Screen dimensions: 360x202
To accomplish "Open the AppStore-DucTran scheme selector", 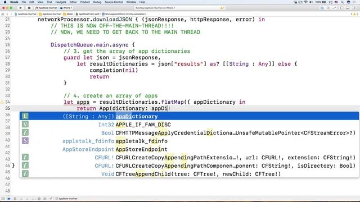I will point(46,8).
